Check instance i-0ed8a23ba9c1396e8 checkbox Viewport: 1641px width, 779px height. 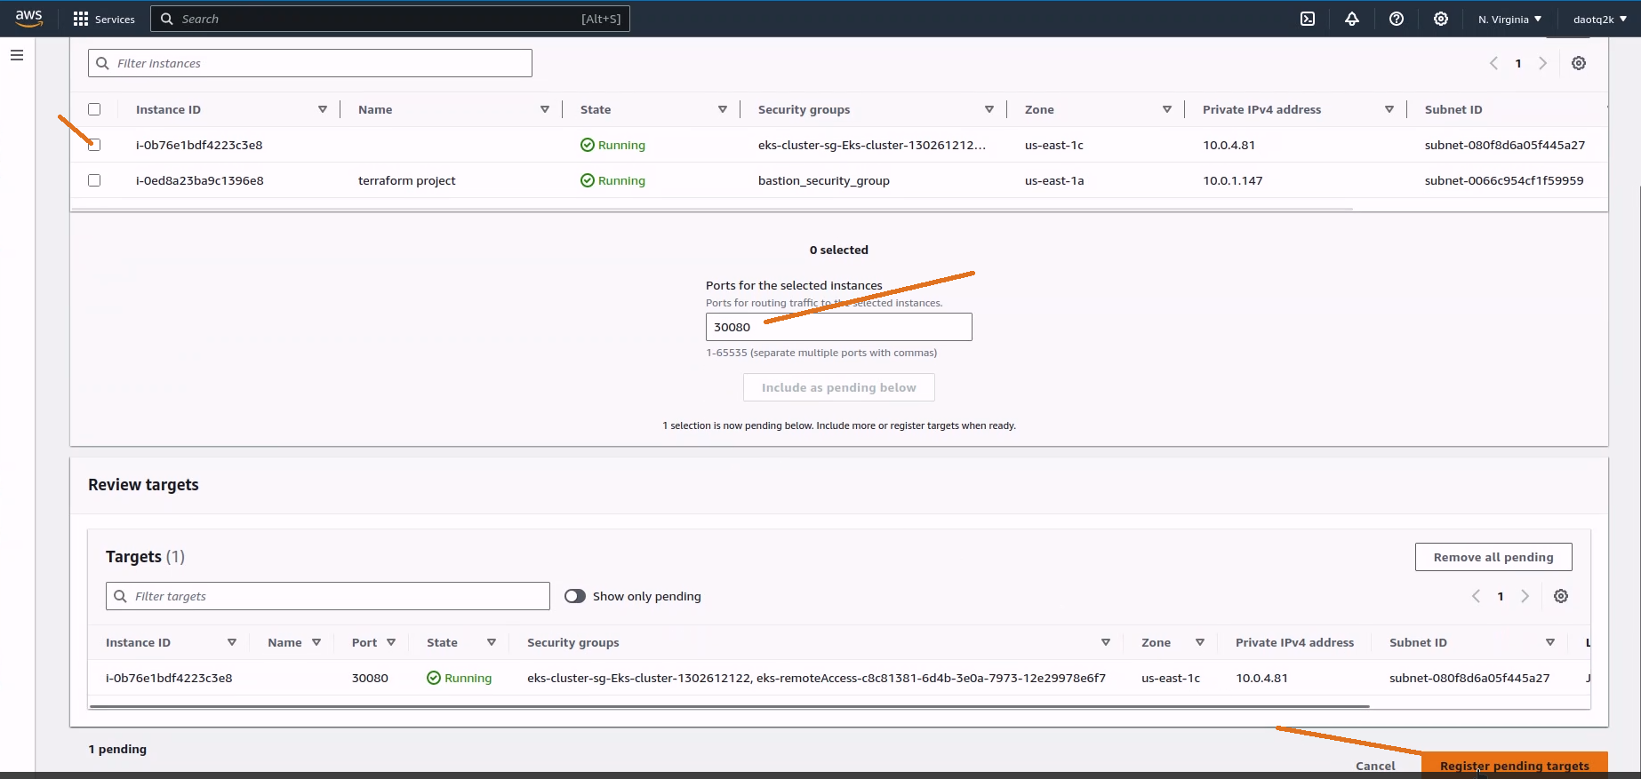tap(94, 180)
